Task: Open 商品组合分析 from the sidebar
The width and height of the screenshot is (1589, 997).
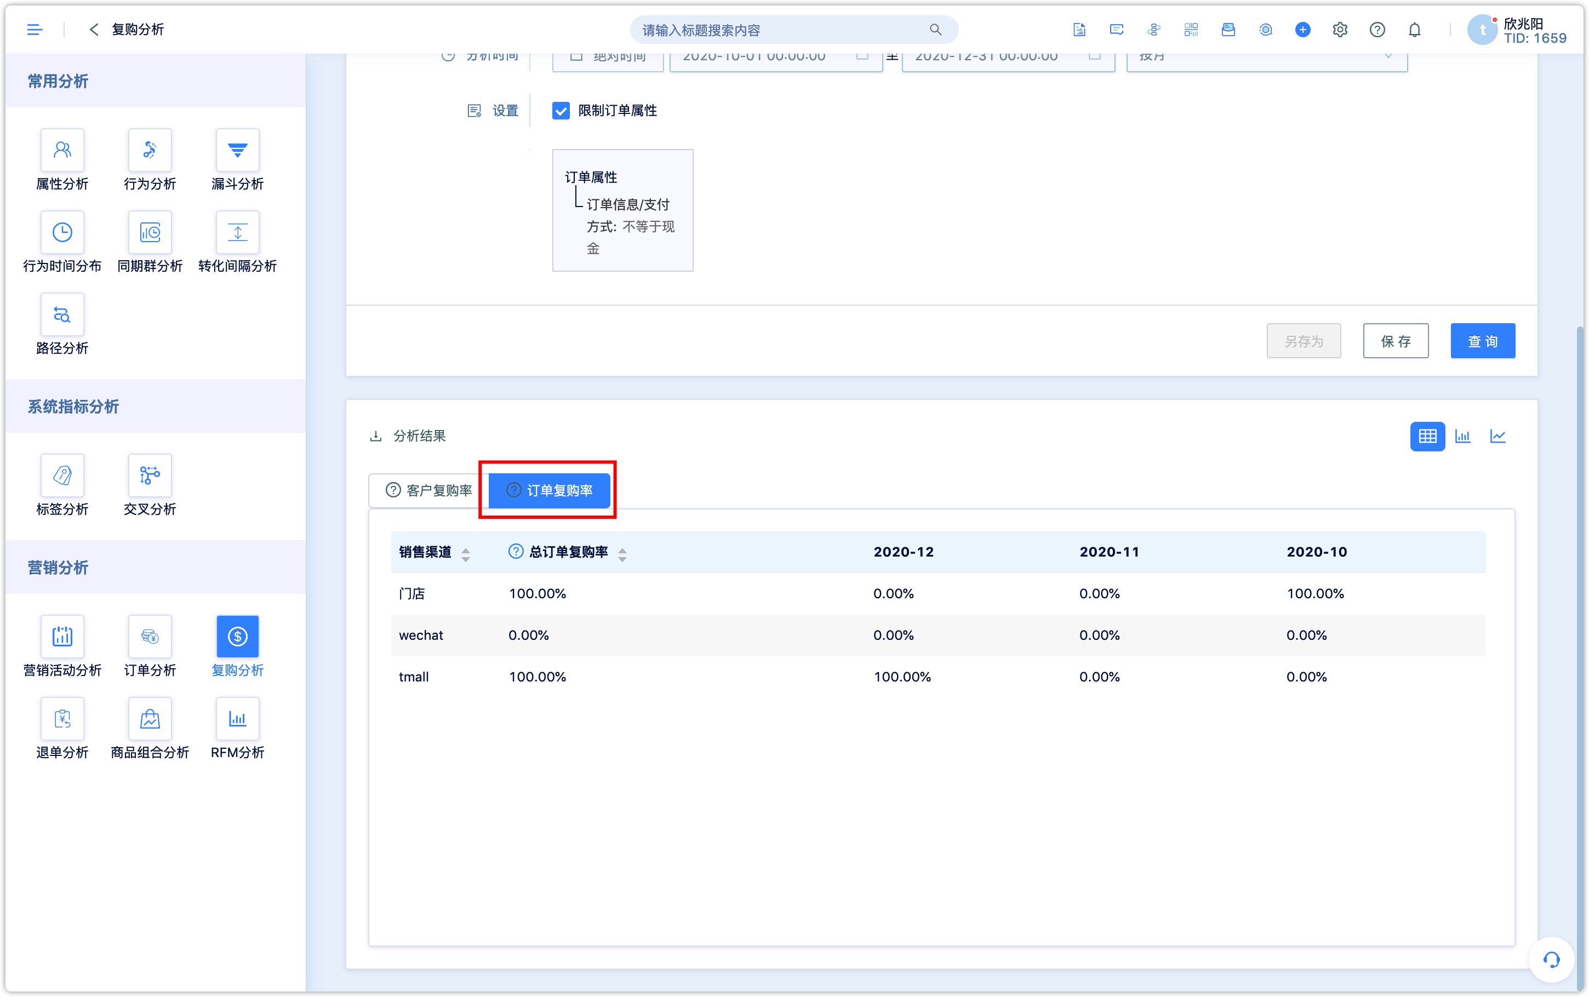Action: click(x=150, y=729)
